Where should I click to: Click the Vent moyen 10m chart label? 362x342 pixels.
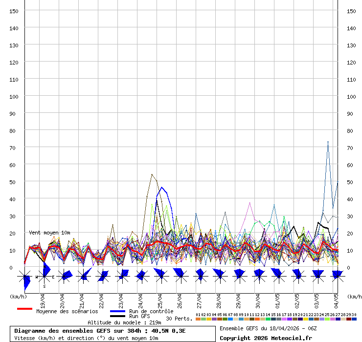tap(49, 233)
